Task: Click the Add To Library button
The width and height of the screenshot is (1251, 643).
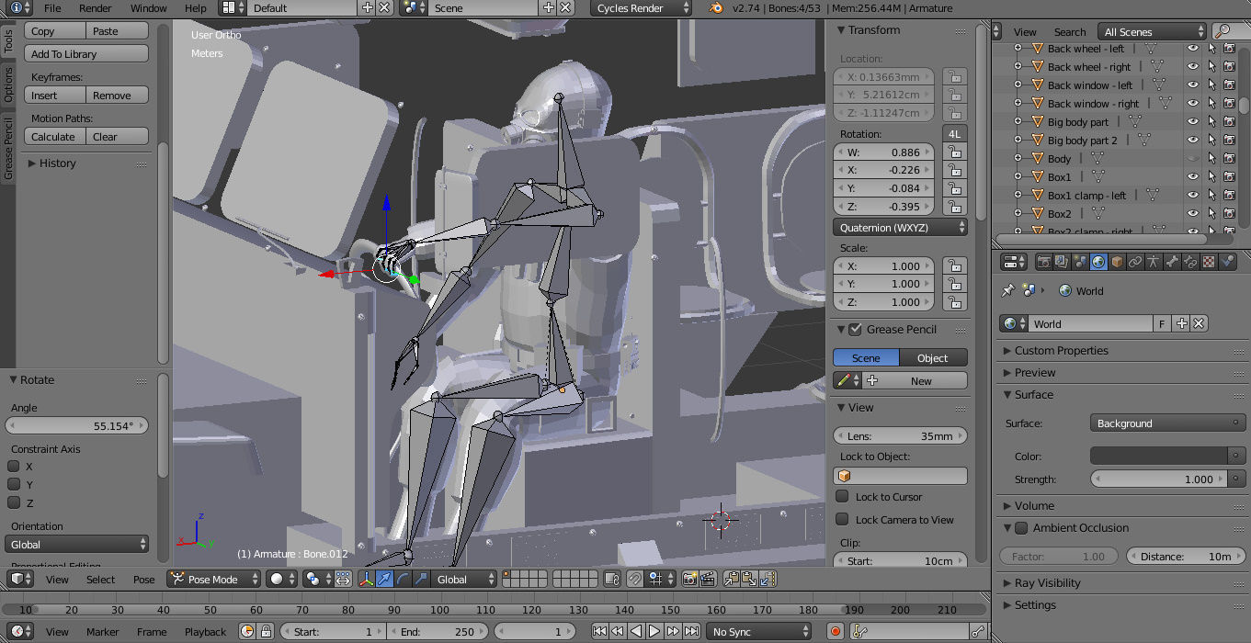Action: 85,53
